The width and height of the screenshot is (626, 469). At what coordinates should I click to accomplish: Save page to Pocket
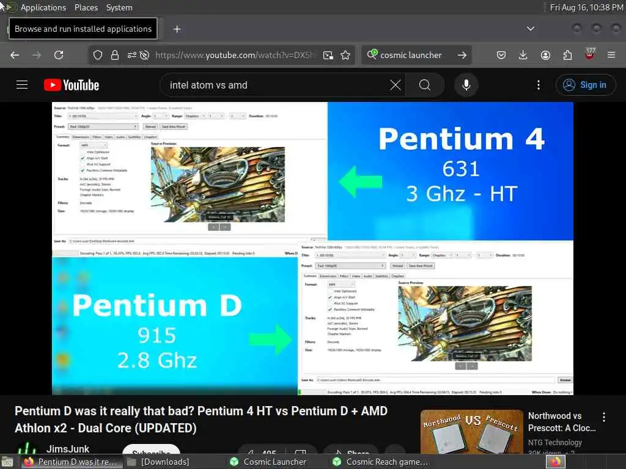(x=501, y=55)
